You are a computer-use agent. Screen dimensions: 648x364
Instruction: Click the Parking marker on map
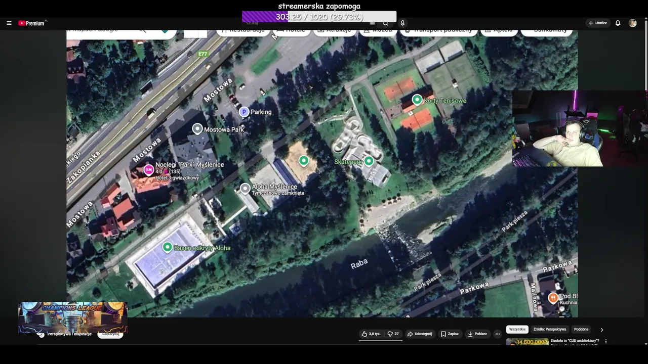(244, 112)
